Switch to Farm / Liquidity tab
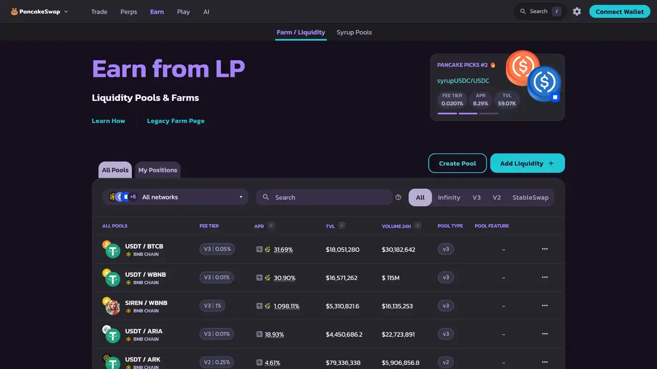This screenshot has width=657, height=369. (301, 32)
